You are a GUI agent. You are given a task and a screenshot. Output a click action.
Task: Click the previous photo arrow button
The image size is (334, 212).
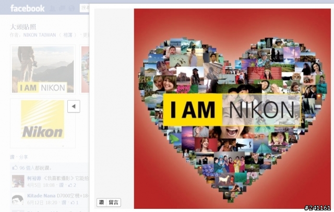tap(74, 107)
